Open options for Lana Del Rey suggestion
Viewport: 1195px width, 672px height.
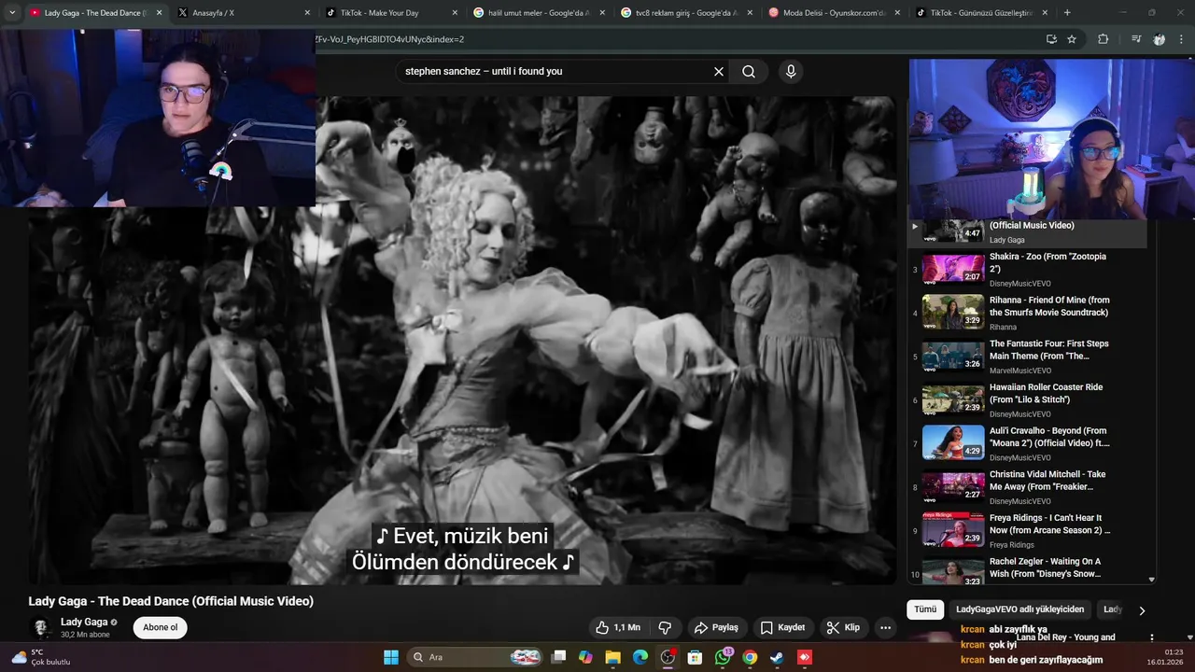coord(1152,638)
